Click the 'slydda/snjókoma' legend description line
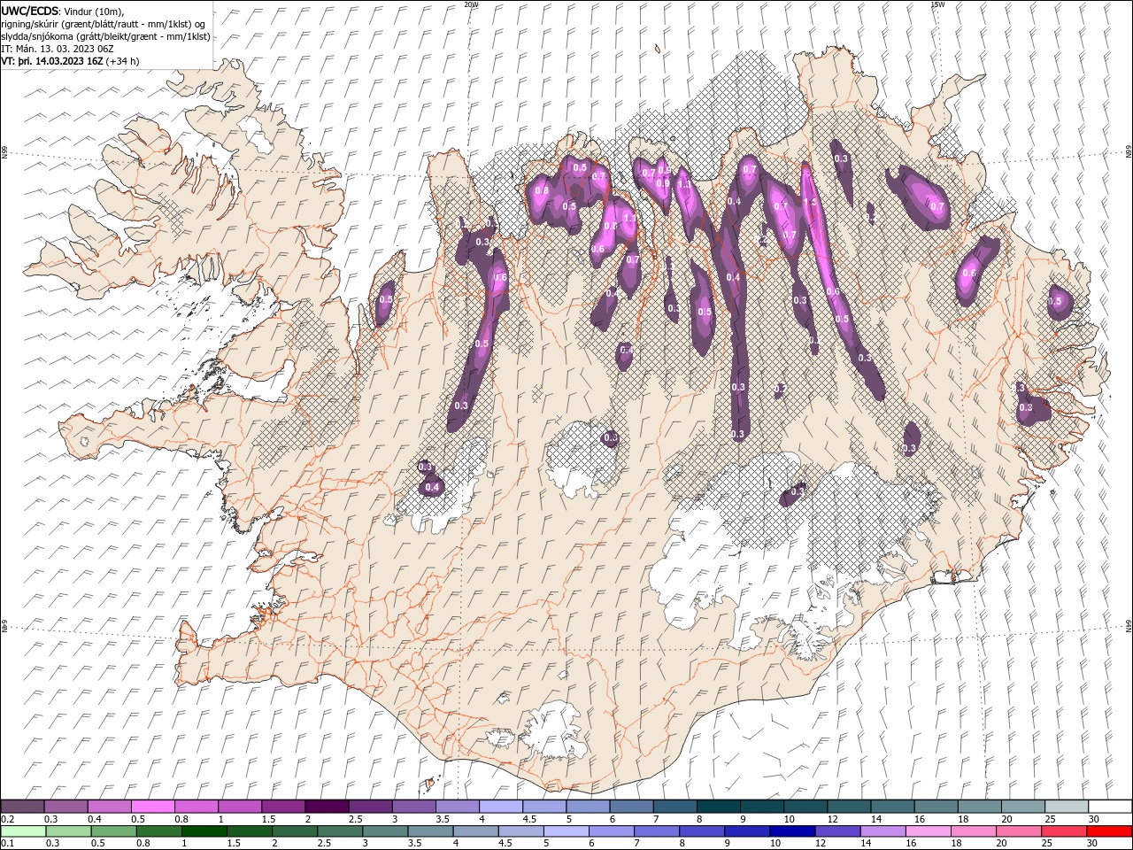This screenshot has height=850, width=1133. (105, 36)
